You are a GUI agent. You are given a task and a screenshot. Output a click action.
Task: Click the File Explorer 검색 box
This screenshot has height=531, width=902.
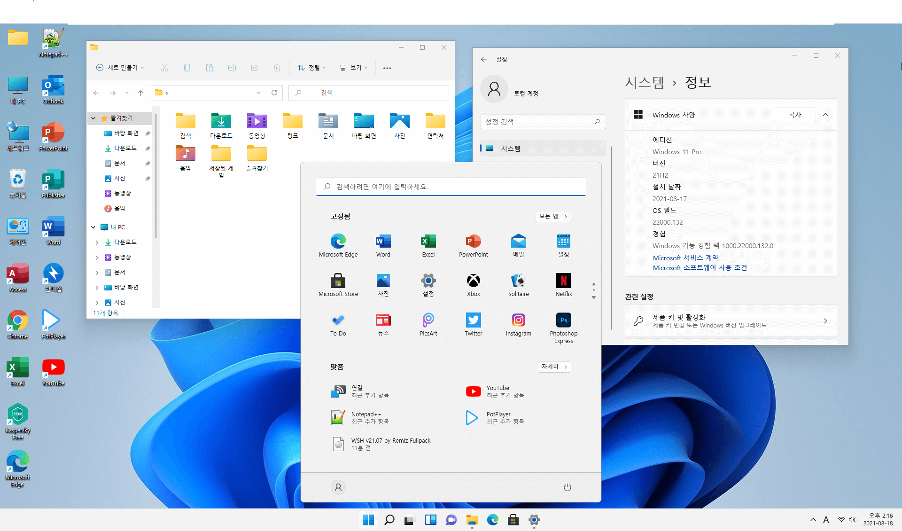click(x=369, y=93)
